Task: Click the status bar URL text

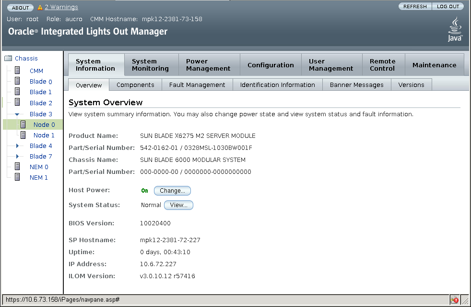Action: click(62, 299)
